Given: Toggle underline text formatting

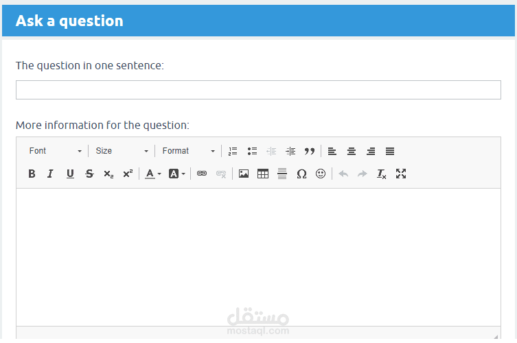Looking at the screenshot, I should tap(70, 174).
